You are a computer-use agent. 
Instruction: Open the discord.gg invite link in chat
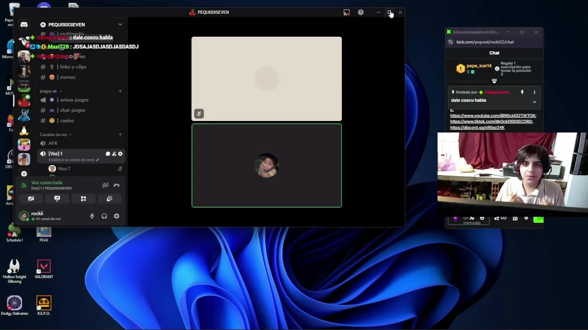[x=477, y=127]
